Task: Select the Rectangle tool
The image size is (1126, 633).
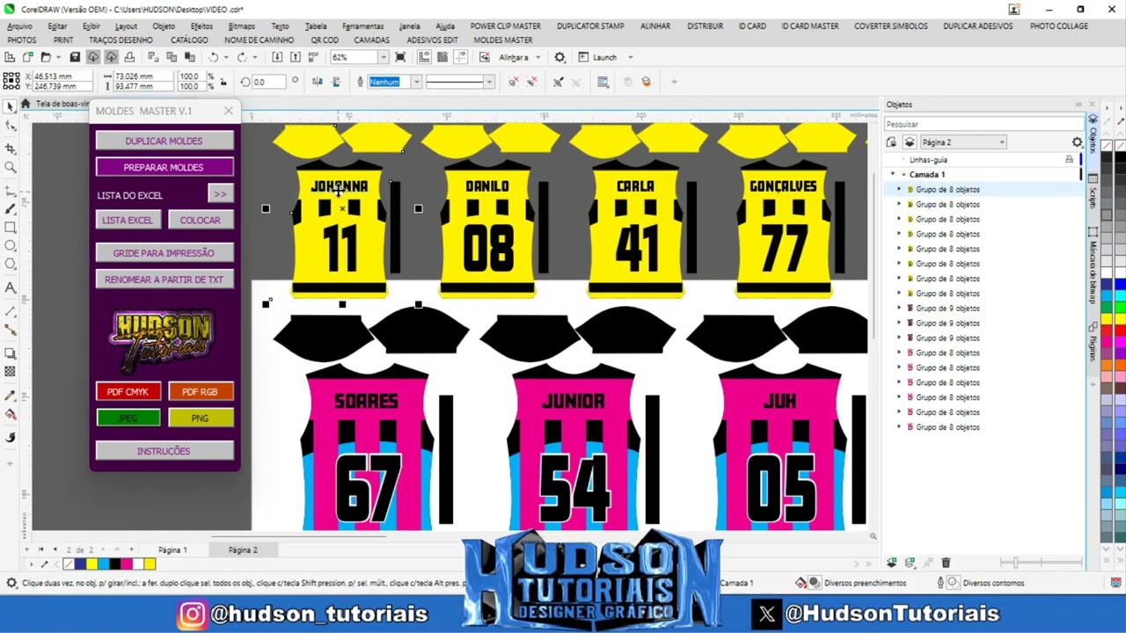Action: 10,227
